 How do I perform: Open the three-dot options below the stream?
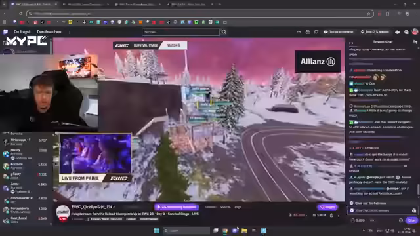coord(339,216)
